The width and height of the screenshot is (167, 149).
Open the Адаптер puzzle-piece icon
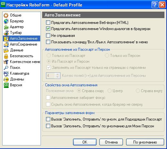[x=6, y=27]
